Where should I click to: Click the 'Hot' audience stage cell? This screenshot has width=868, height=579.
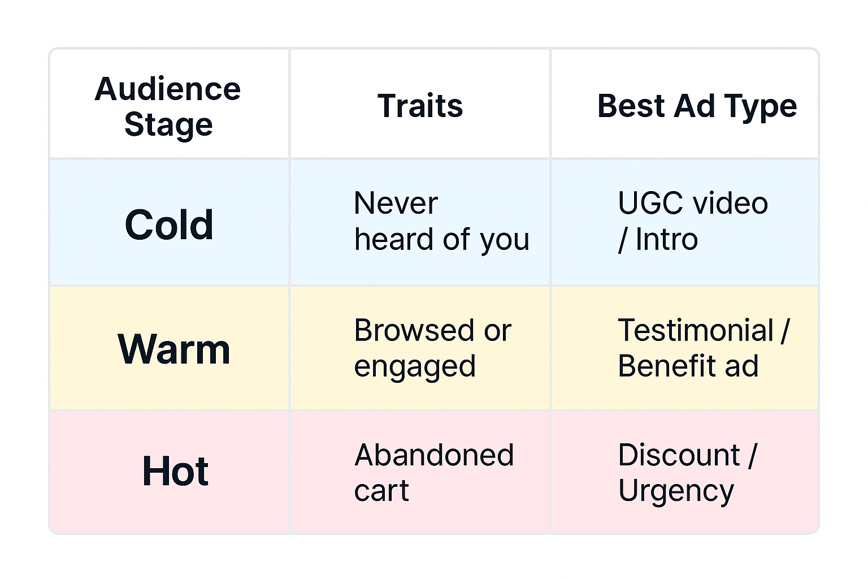175,471
